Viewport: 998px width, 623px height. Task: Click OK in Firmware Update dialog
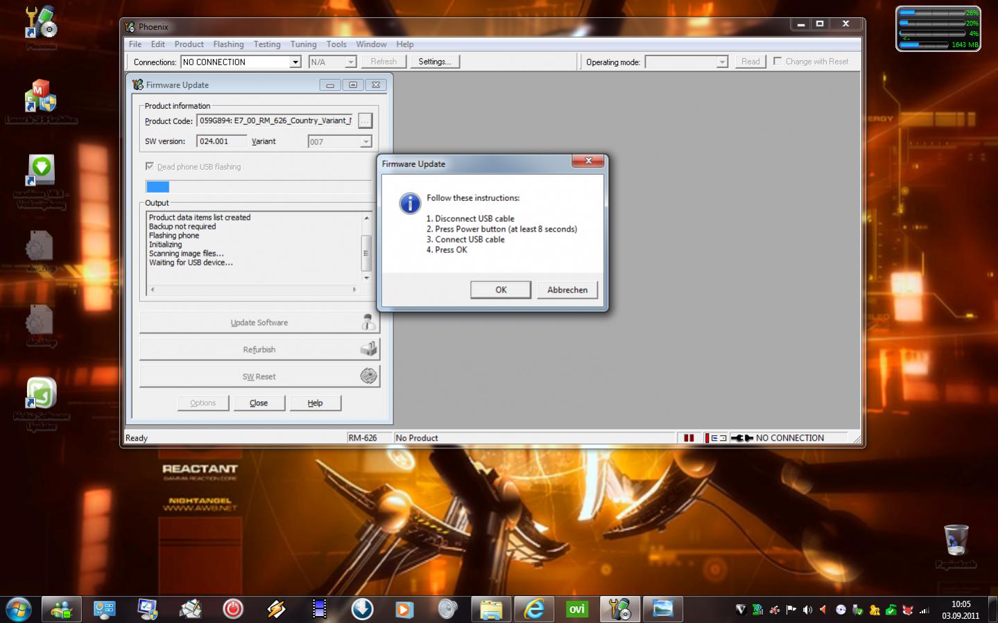click(x=501, y=290)
